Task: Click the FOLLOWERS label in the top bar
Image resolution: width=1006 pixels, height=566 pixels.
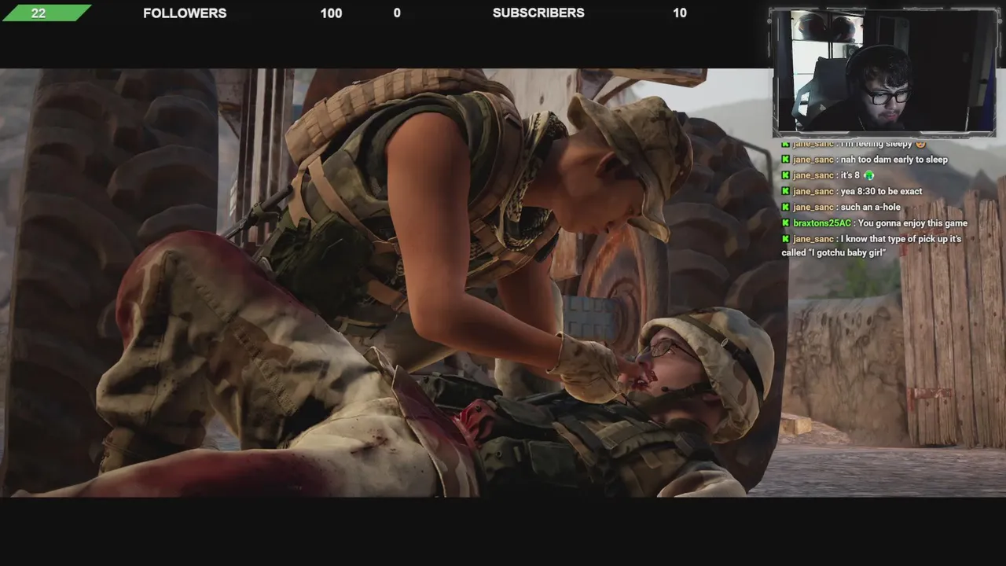Action: 185,13
